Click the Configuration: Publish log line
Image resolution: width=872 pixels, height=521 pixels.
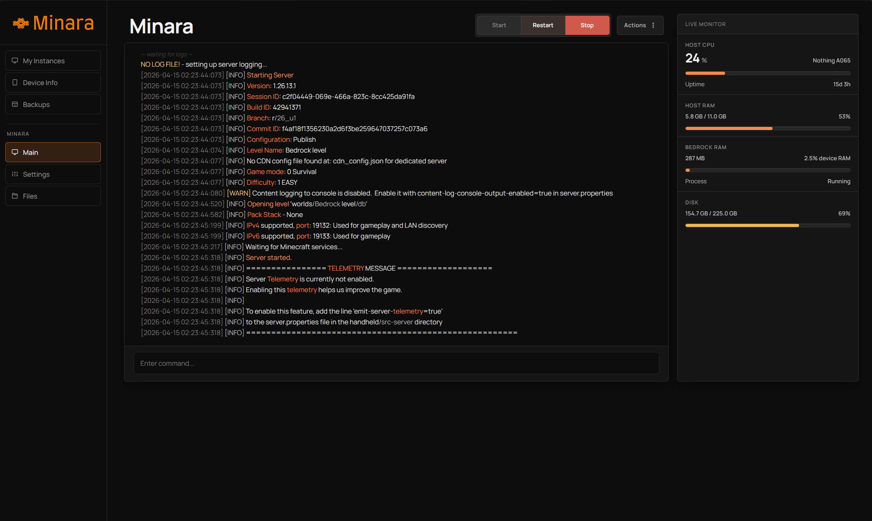click(228, 140)
